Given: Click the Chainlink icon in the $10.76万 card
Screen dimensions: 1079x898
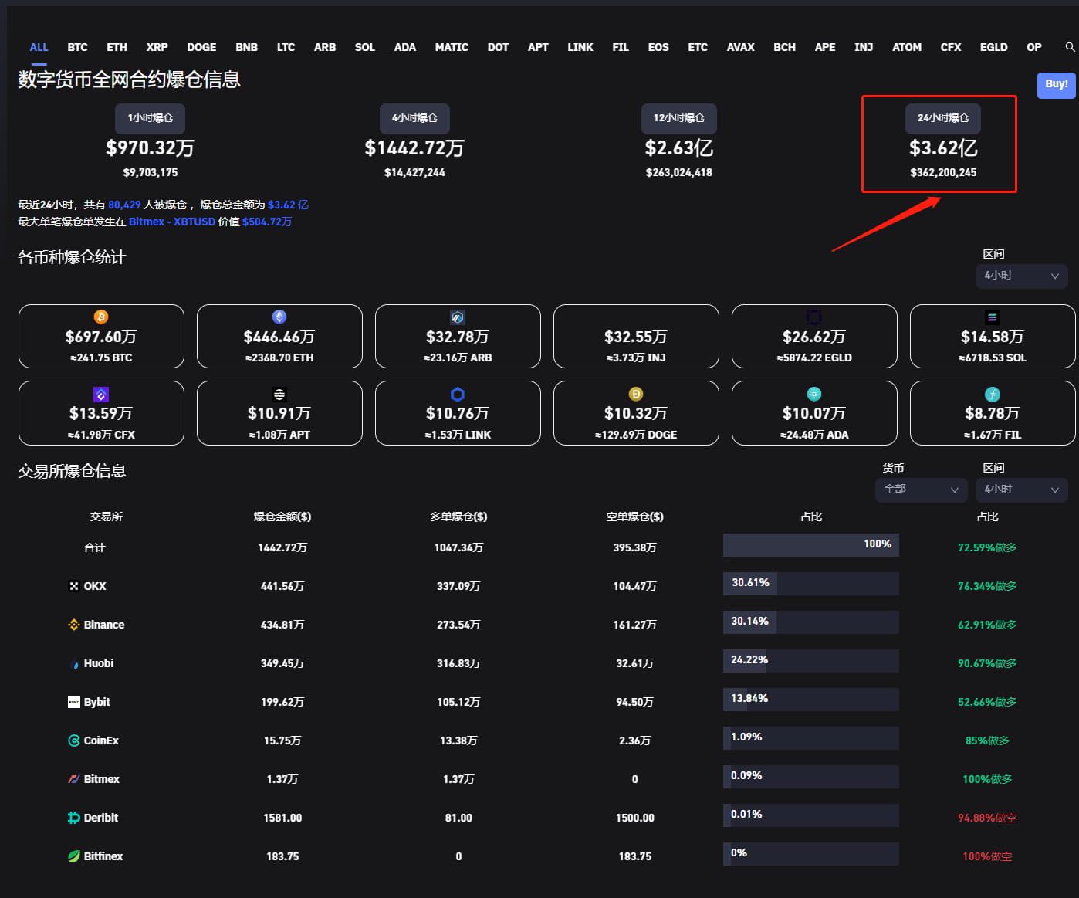Looking at the screenshot, I should [458, 394].
